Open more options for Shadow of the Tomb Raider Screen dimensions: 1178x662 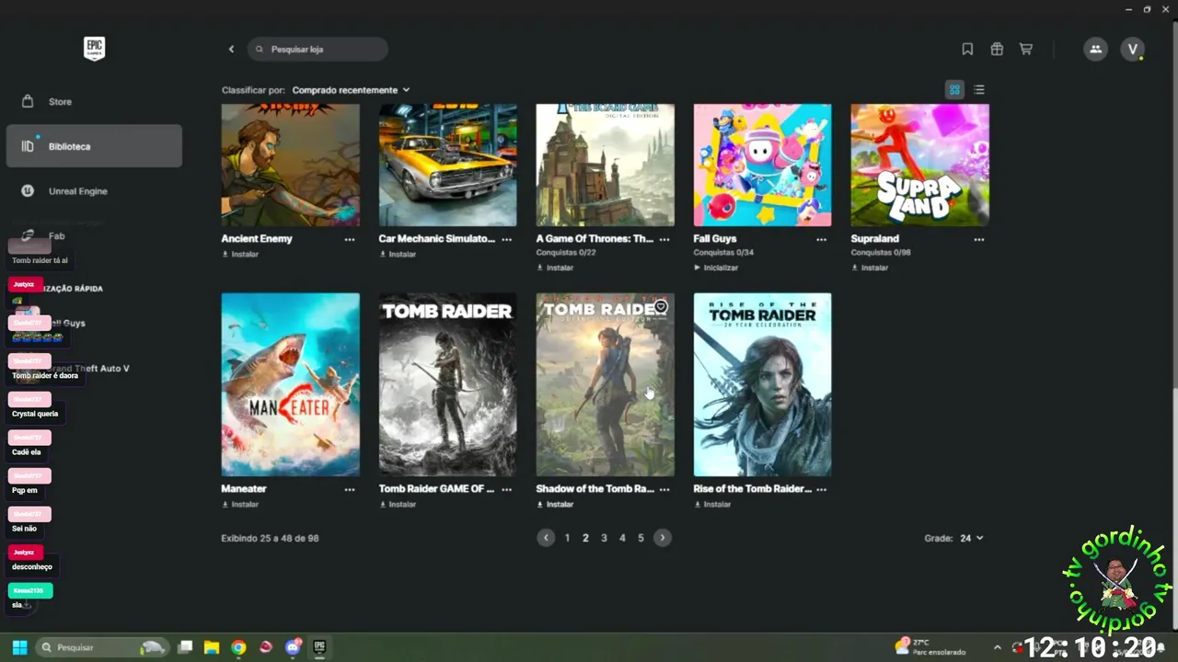point(664,490)
